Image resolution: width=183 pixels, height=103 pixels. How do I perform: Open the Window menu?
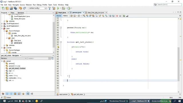(61, 5)
